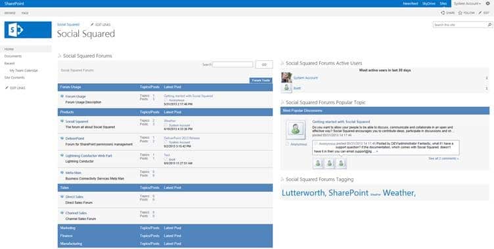Open the Channel Sales forum link
This screenshot has width=494, height=249.
pyautogui.click(x=76, y=213)
